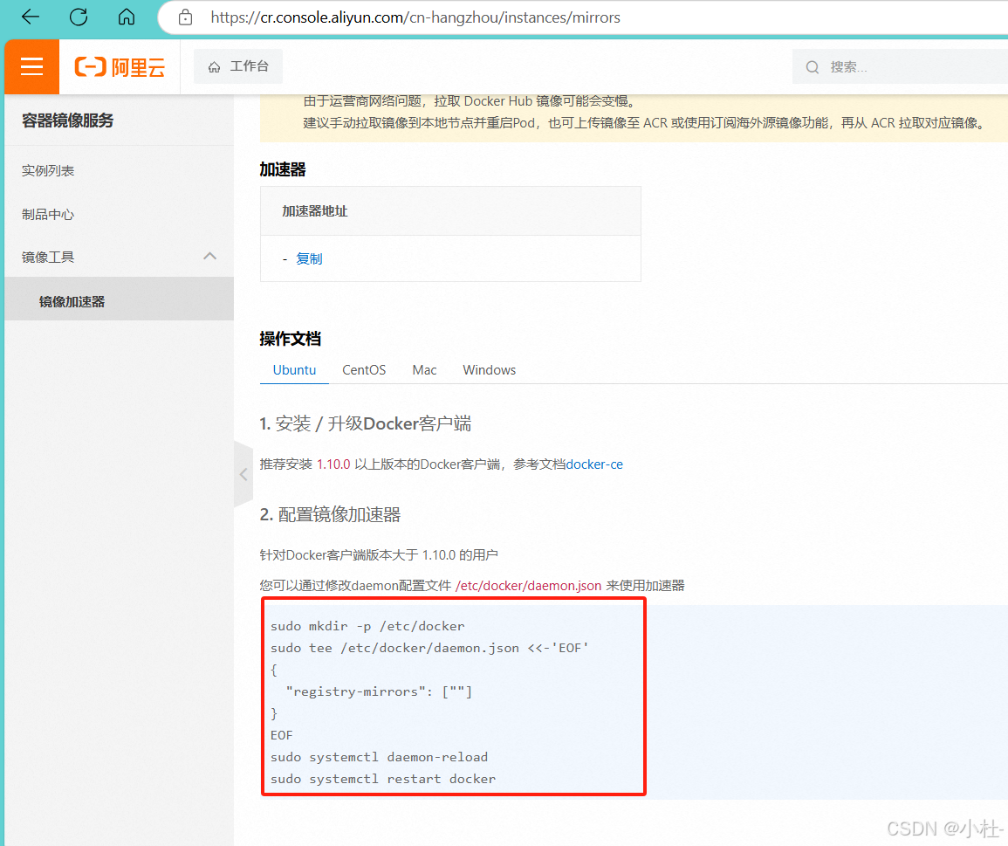The width and height of the screenshot is (1008, 846).
Task: Click the '2. 配置镜像加速器' heading
Action: 331,515
